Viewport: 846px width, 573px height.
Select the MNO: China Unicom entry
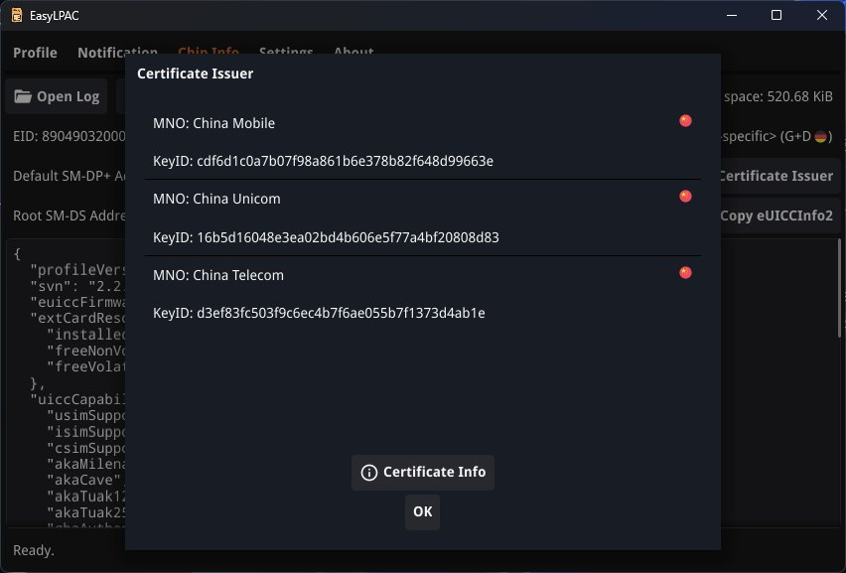216,199
